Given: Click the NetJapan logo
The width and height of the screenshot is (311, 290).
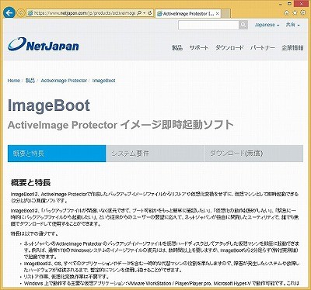Looking at the screenshot, I should tap(44, 44).
